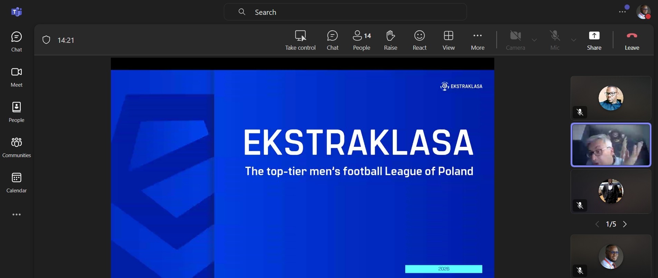Viewport: 658px width, 278px height.
Task: Click the shield meeting security icon
Action: point(46,40)
